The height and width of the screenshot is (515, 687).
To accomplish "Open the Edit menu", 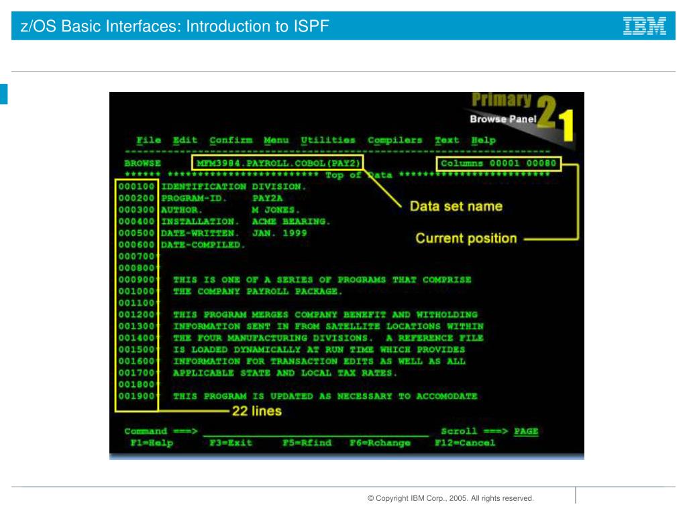I will (x=185, y=140).
